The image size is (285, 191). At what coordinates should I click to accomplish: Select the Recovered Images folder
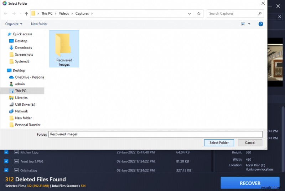(x=64, y=49)
